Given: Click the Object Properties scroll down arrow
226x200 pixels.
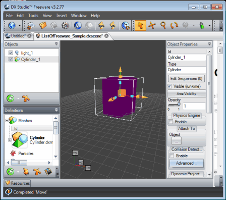Looking at the screenshot, I should click(209, 175).
